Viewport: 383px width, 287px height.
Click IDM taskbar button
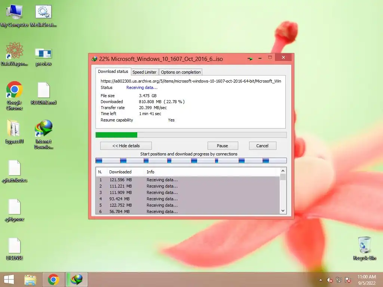(x=76, y=280)
